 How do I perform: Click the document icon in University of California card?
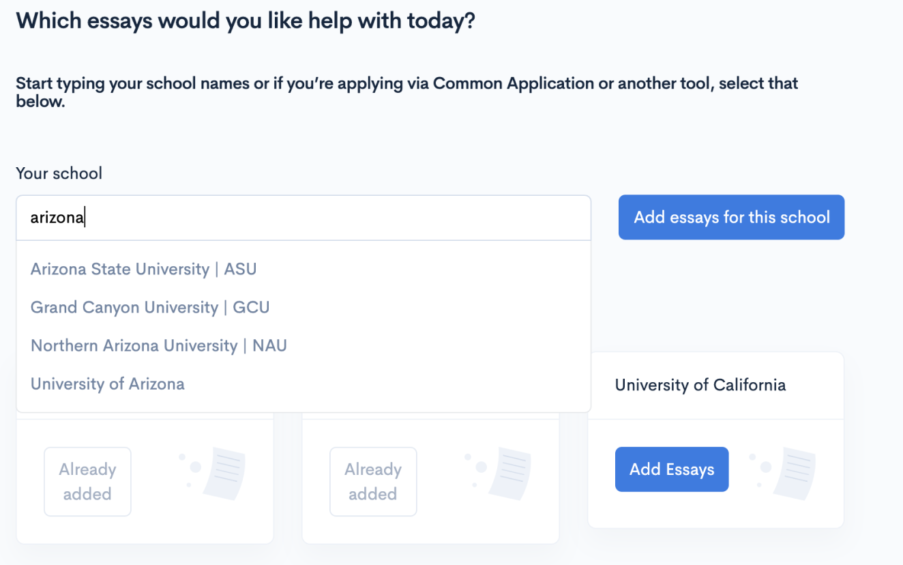tap(793, 469)
